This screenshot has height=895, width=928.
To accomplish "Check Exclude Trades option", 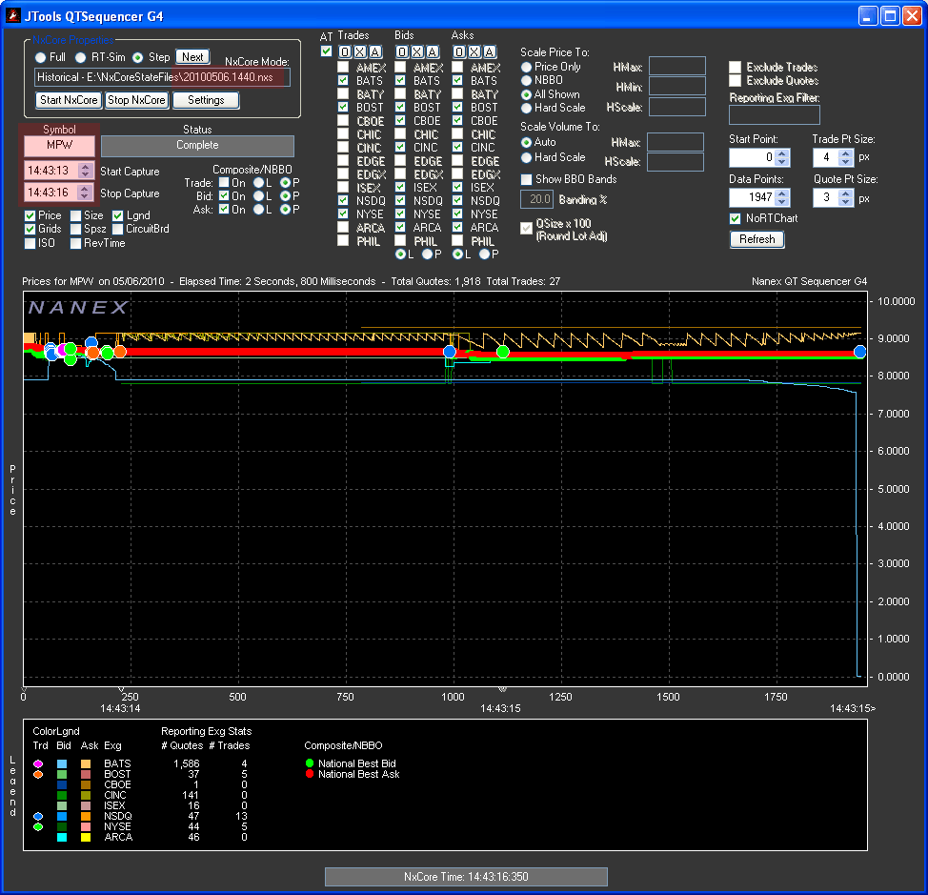I will click(735, 67).
